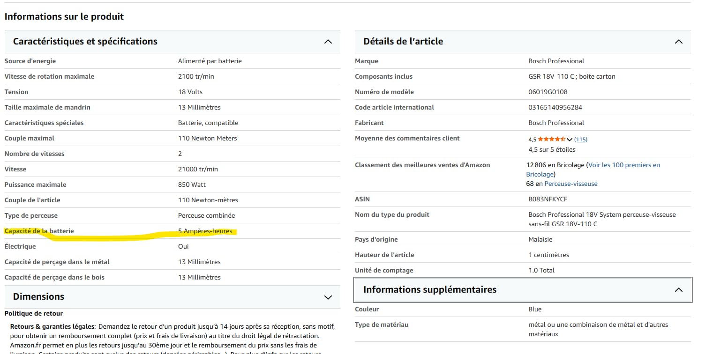Click the Nombre de vitesses label

[x=35, y=154]
